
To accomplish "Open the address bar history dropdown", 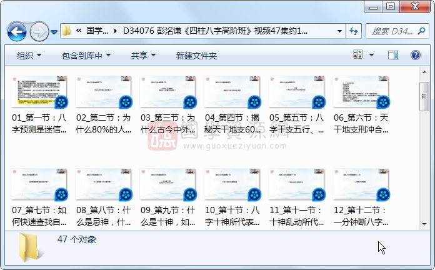I will click(339, 31).
